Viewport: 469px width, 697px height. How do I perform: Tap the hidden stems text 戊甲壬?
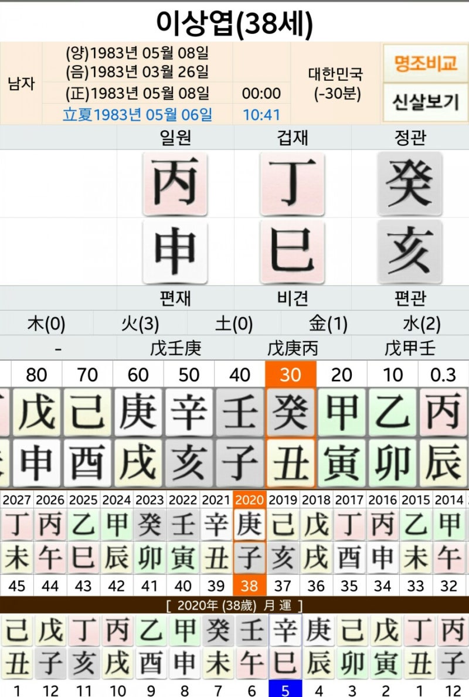409,348
